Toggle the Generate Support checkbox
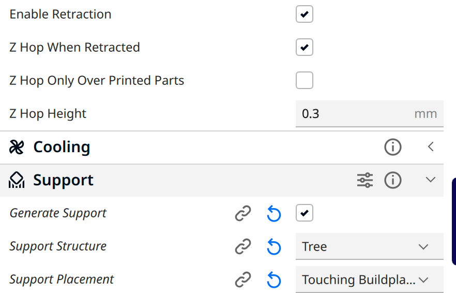The width and height of the screenshot is (456, 293). [305, 213]
